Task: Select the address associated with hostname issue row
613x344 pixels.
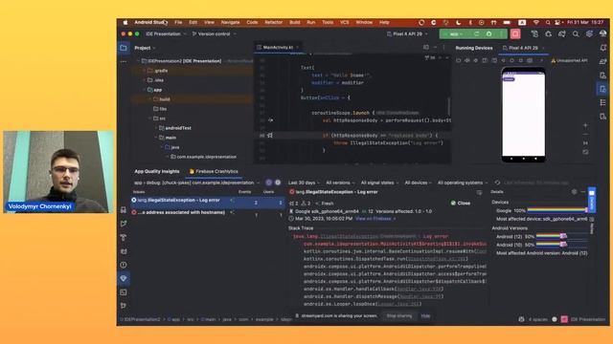Action: 208,212
